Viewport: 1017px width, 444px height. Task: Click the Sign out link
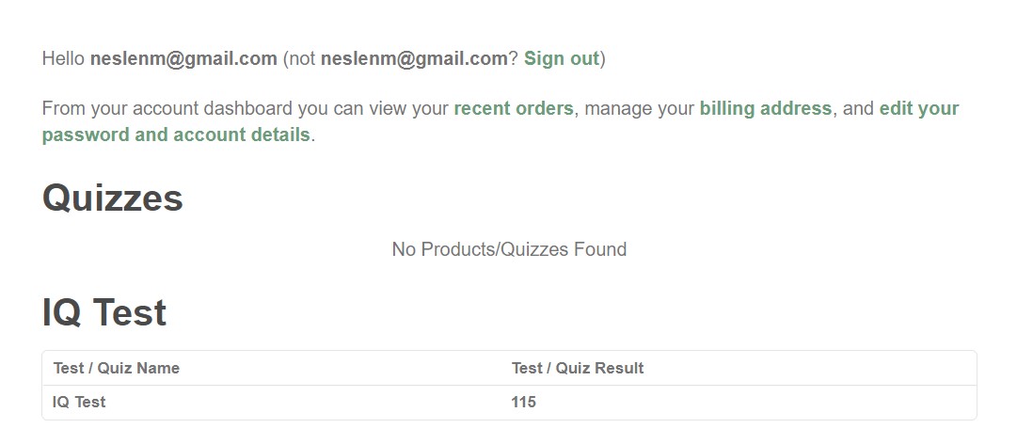click(x=561, y=58)
